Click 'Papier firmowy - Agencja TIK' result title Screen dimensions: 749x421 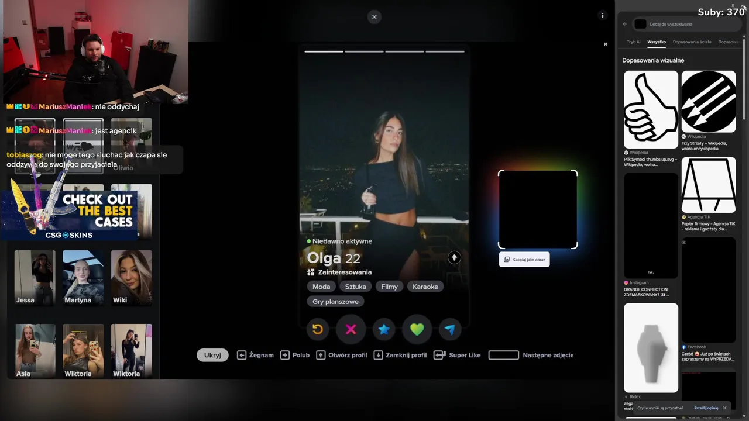709,226
